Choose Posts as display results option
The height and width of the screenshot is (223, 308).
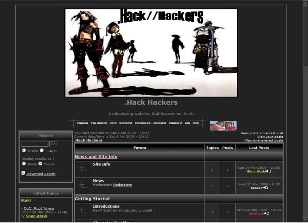24,164
